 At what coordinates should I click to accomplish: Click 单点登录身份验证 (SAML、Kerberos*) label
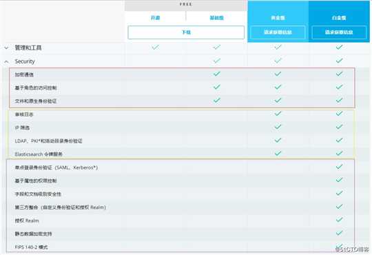[x=56, y=167]
